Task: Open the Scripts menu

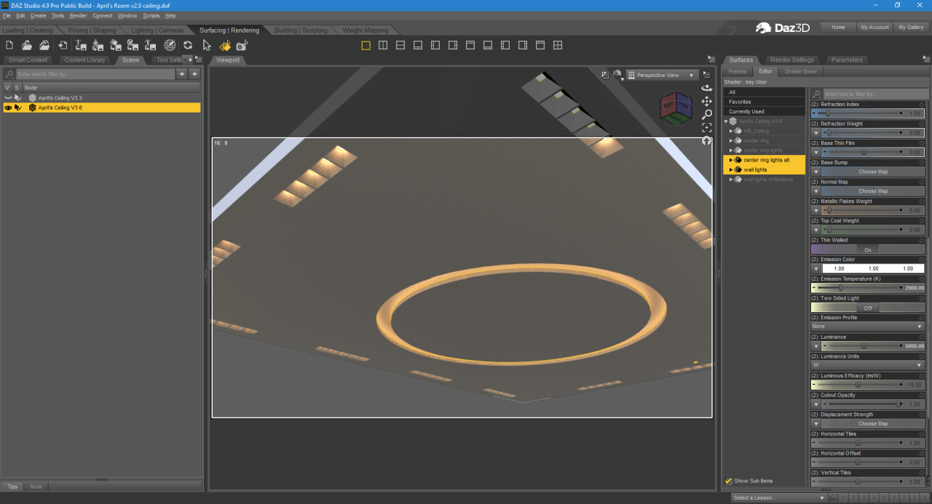Action: point(151,15)
